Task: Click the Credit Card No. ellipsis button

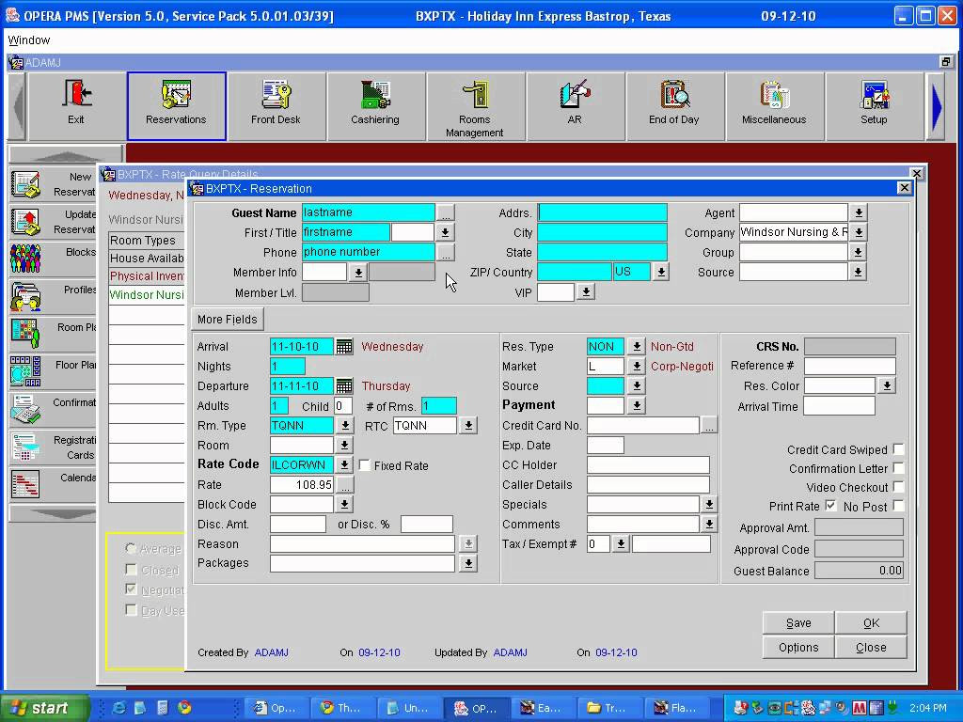Action: pyautogui.click(x=709, y=426)
